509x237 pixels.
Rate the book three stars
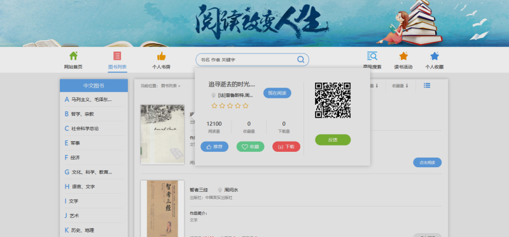click(x=230, y=105)
